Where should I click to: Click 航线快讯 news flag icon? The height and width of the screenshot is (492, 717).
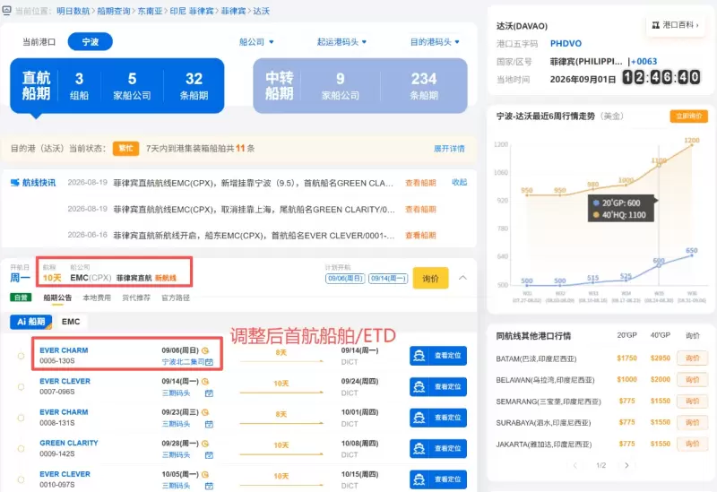[x=15, y=183]
